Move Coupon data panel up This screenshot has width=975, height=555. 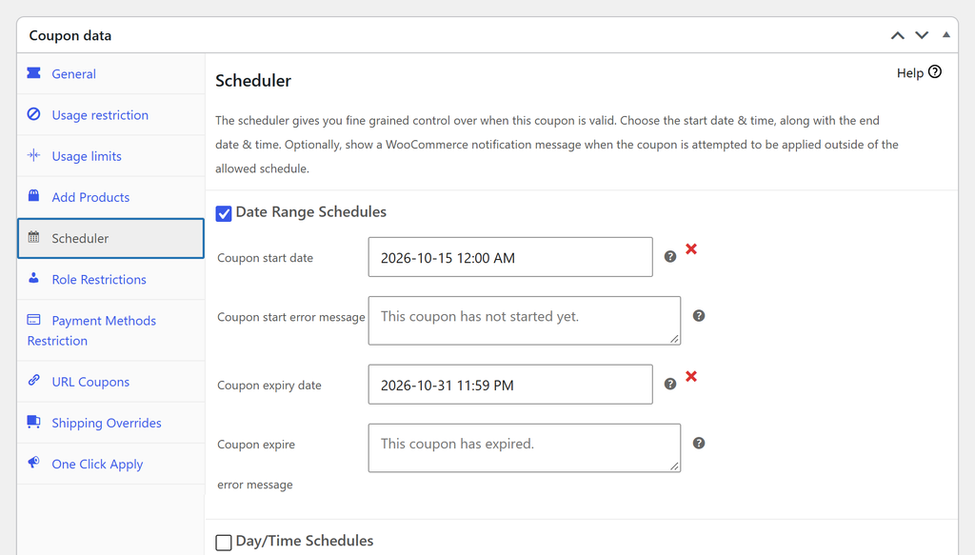[897, 35]
